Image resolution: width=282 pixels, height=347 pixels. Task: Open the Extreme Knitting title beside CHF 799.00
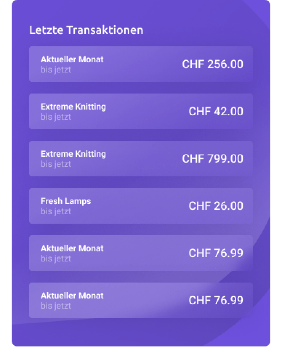[x=73, y=154]
